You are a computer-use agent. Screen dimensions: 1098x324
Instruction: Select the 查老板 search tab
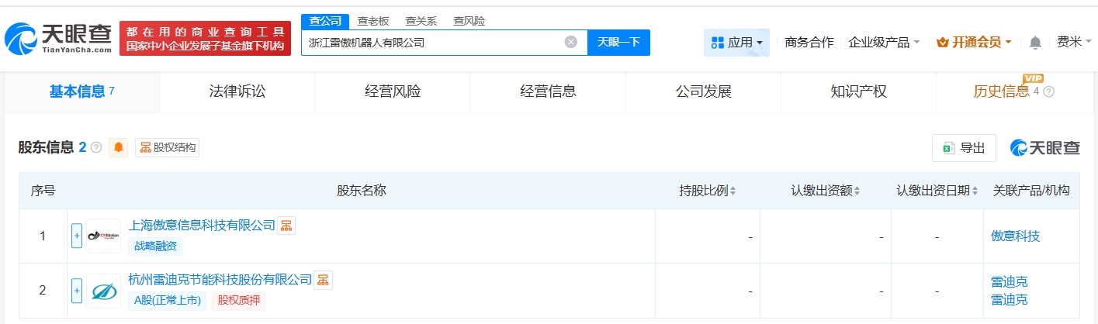click(x=373, y=21)
